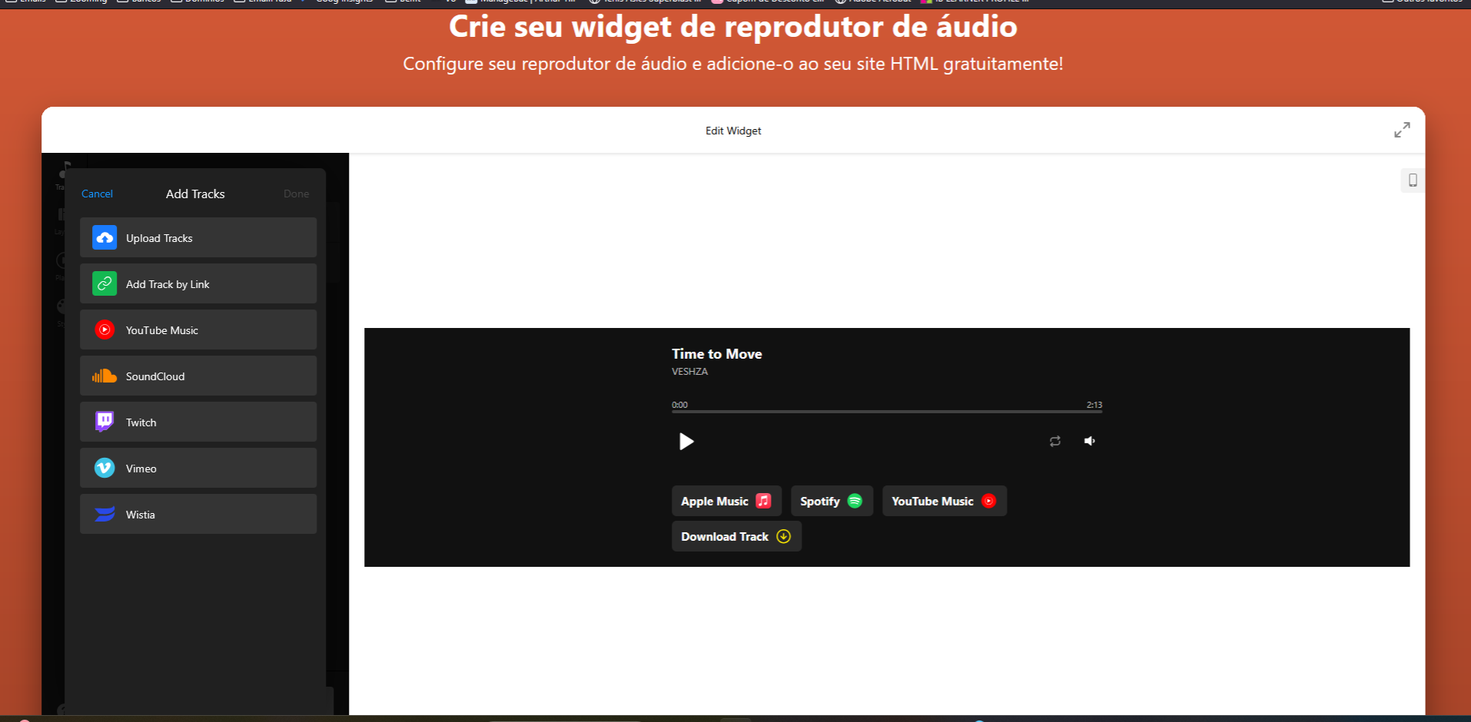Play the Time to Move track

tap(686, 441)
